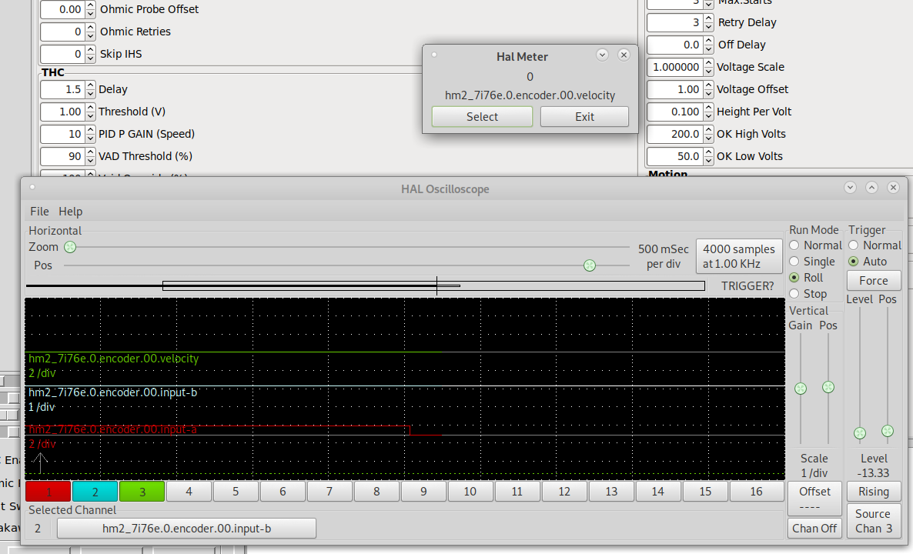Decrease the Voltage Scale value

click(709, 71)
